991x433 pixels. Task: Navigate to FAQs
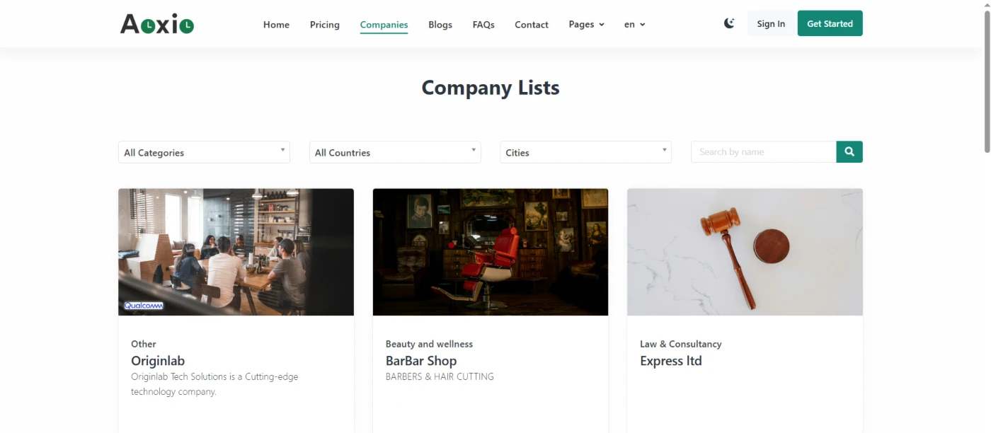[483, 24]
